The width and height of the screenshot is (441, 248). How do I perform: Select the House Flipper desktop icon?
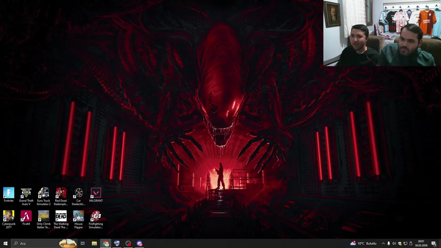[x=78, y=220]
